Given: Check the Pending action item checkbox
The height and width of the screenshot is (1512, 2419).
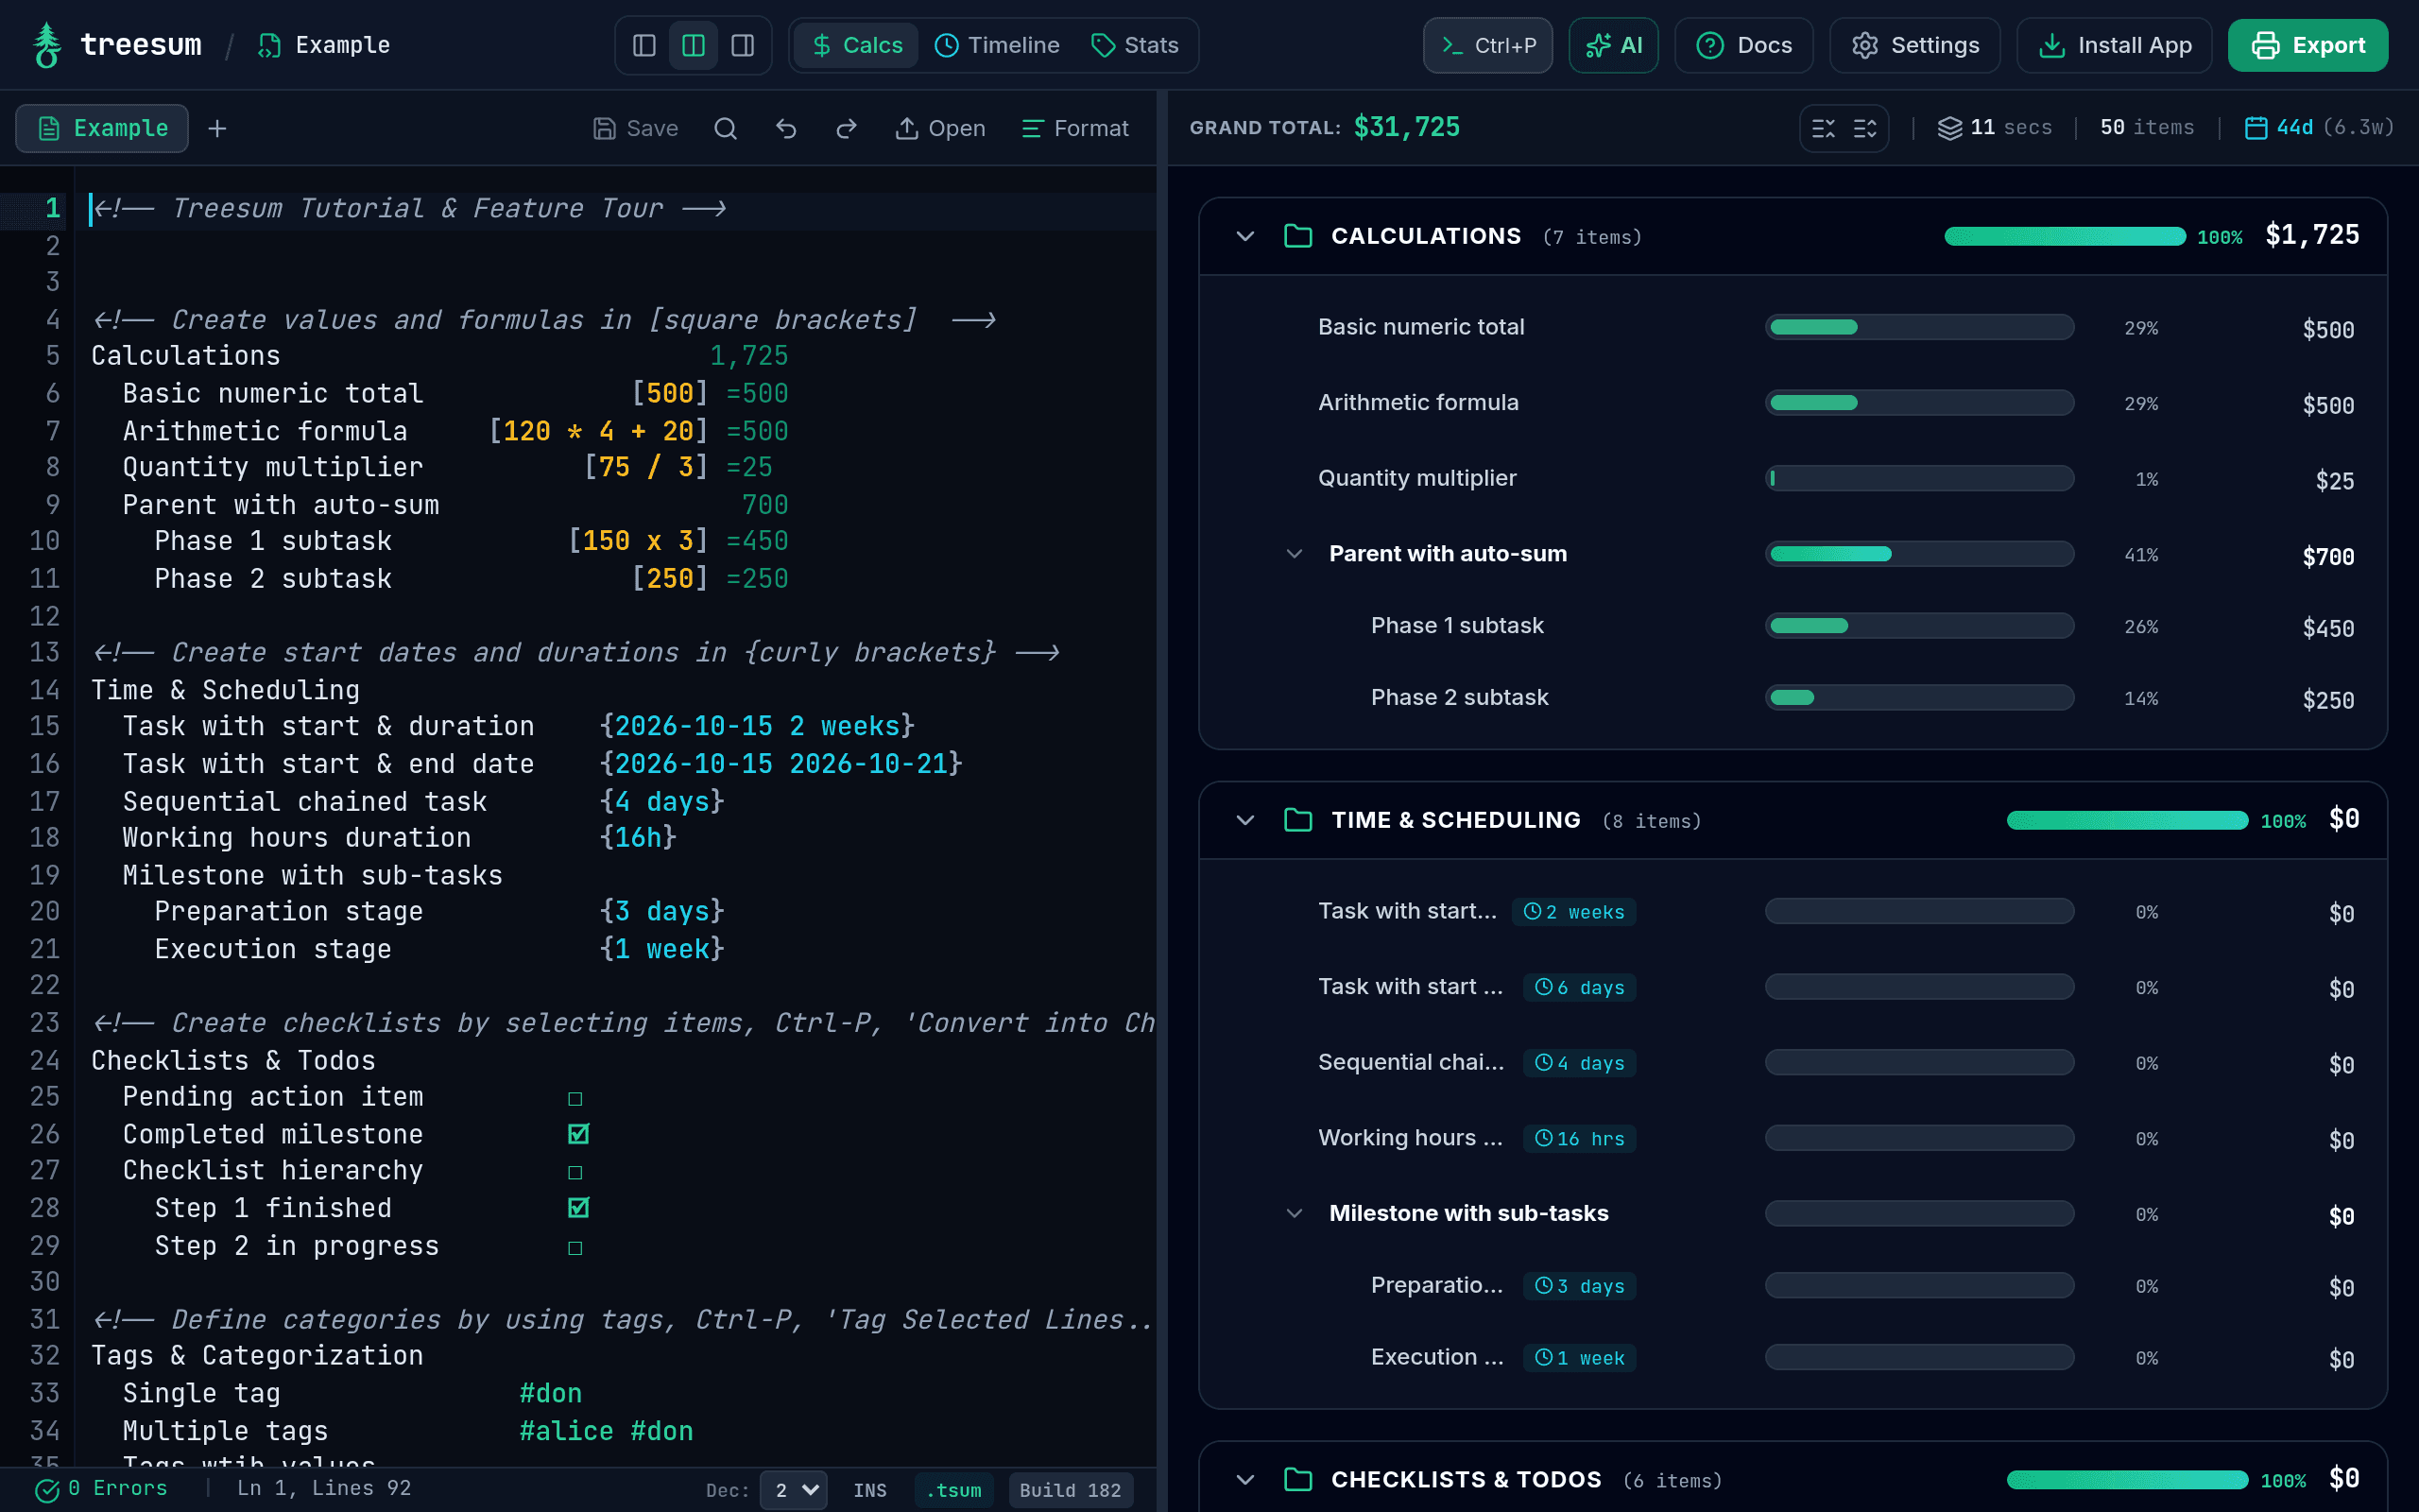Looking at the screenshot, I should pos(575,1098).
